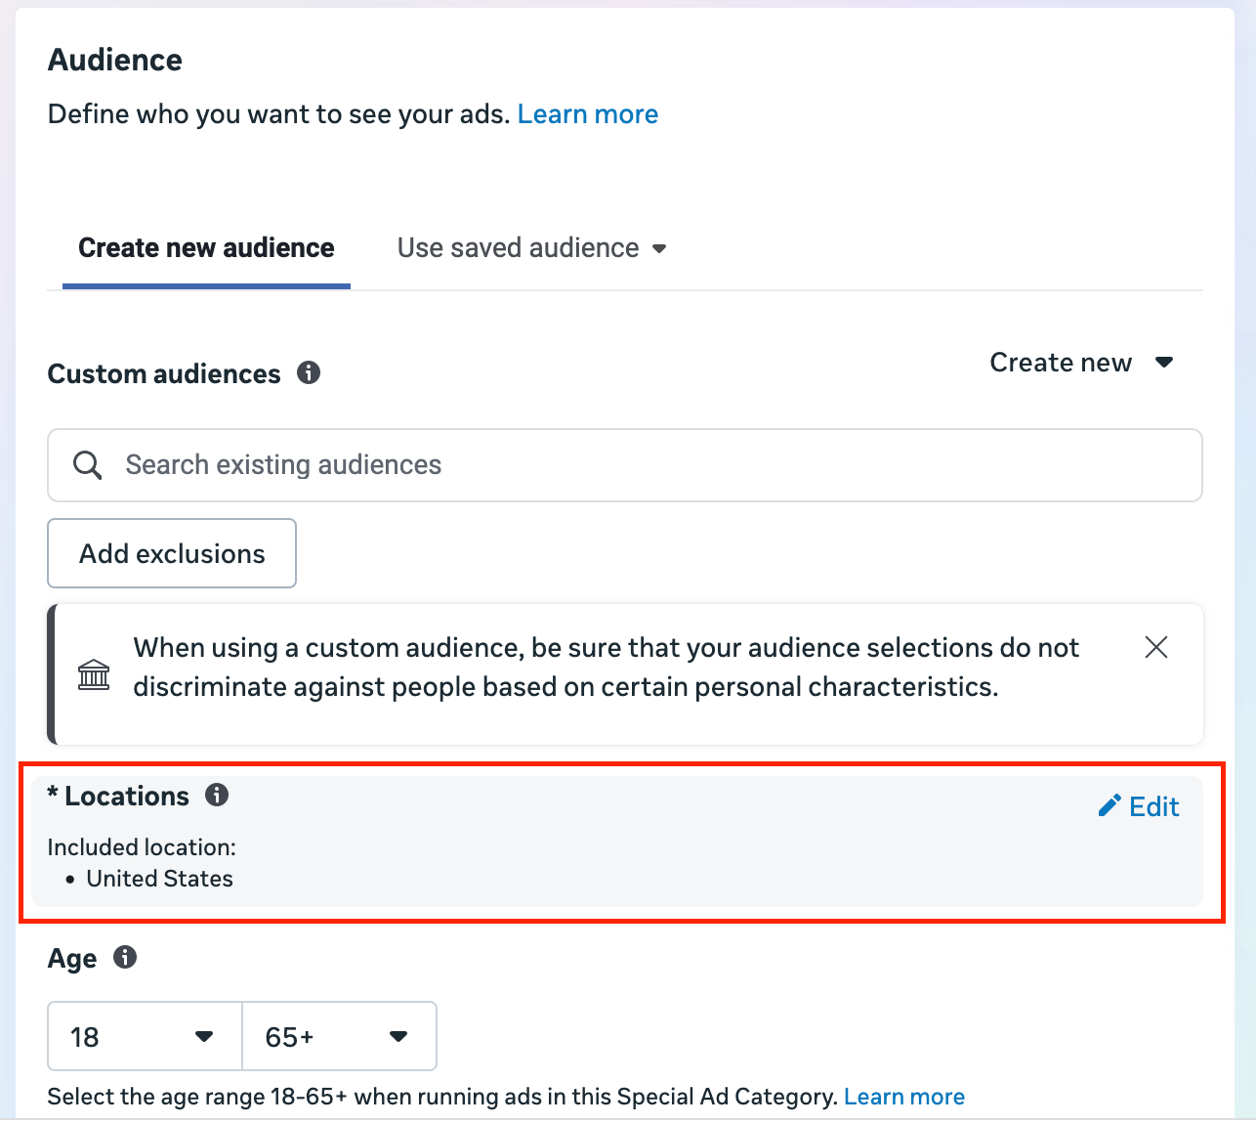Dismiss the discrimination notice with X
This screenshot has height=1124, width=1256.
[x=1156, y=647]
